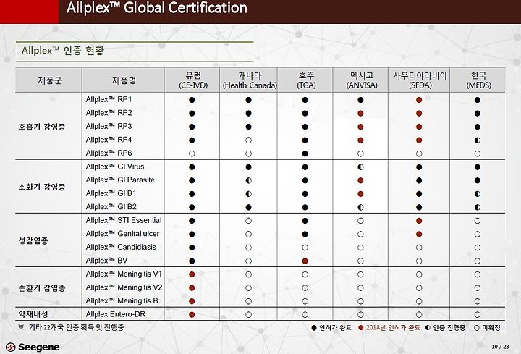Click the RP3 black dot under MFDS
Image resolution: width=521 pixels, height=354 pixels.
pos(478,127)
